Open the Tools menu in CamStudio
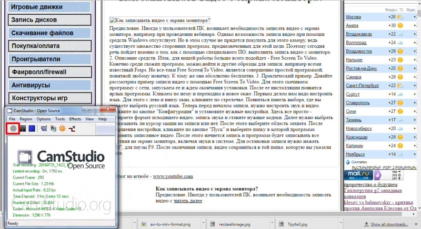Screen dimensions: 421x229 (x=60, y=119)
